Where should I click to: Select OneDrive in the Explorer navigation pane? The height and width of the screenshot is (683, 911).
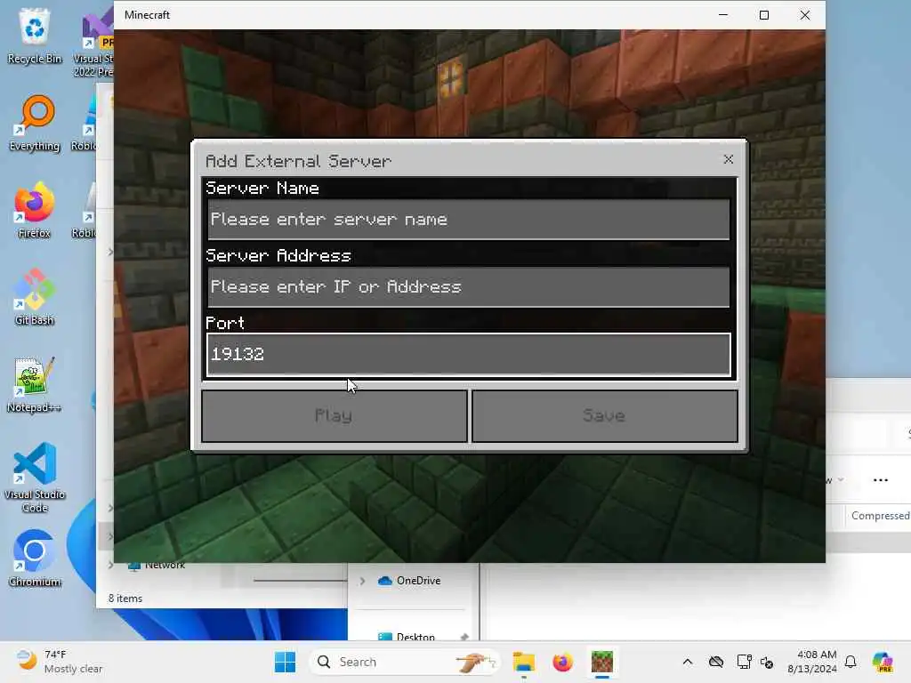[409, 581]
